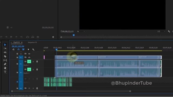Toggle sync lock for V2 track
173x97 pixels.
(25, 54)
